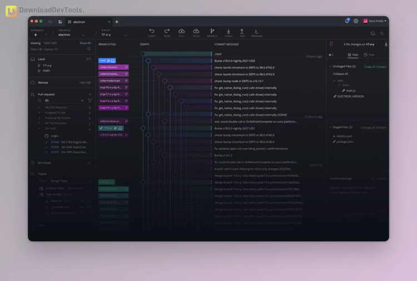Screen dimensions: 417x281
Task: Open the workspaces icon beside the folder
Action: click(x=60, y=22)
